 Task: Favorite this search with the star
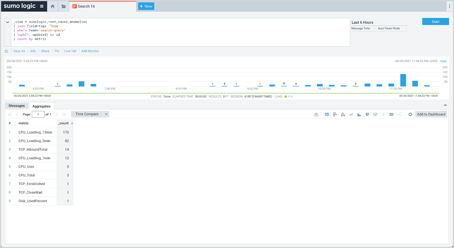pyautogui.click(x=6, y=51)
